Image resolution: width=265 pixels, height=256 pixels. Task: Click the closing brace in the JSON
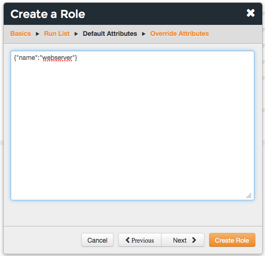click(x=76, y=58)
